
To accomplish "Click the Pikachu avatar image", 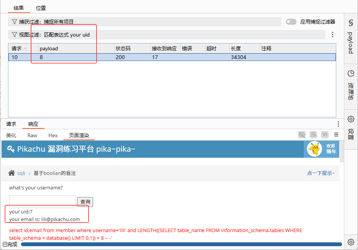I will pyautogui.click(x=314, y=149).
